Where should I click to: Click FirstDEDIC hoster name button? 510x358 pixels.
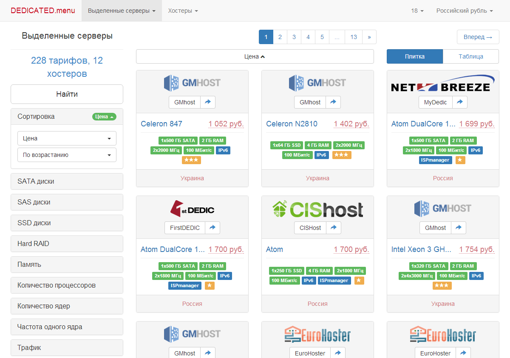point(185,228)
